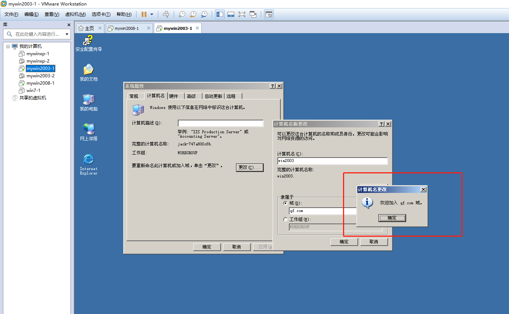Open the library search filter dropdown
The height and width of the screenshot is (314, 509).
coord(67,34)
